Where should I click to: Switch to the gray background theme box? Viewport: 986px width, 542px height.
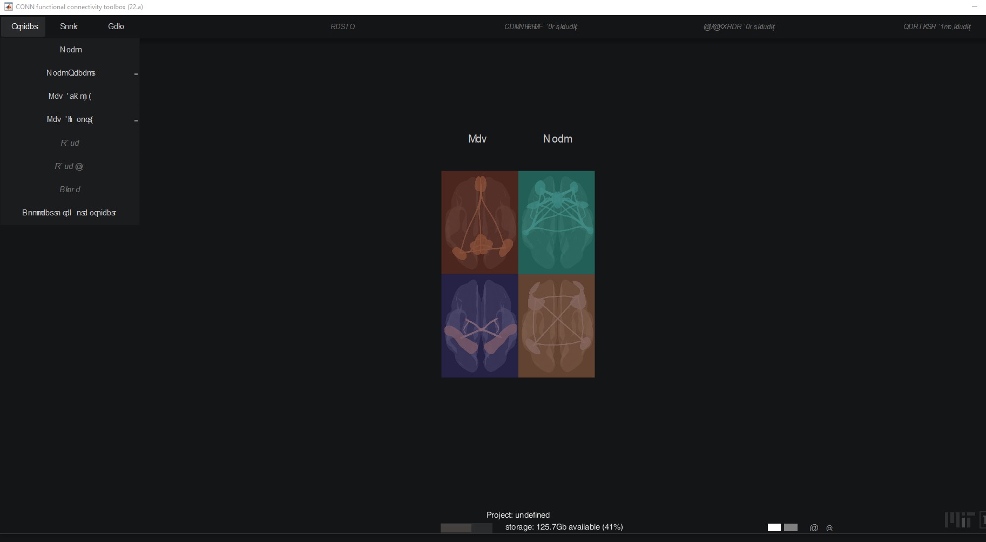791,527
